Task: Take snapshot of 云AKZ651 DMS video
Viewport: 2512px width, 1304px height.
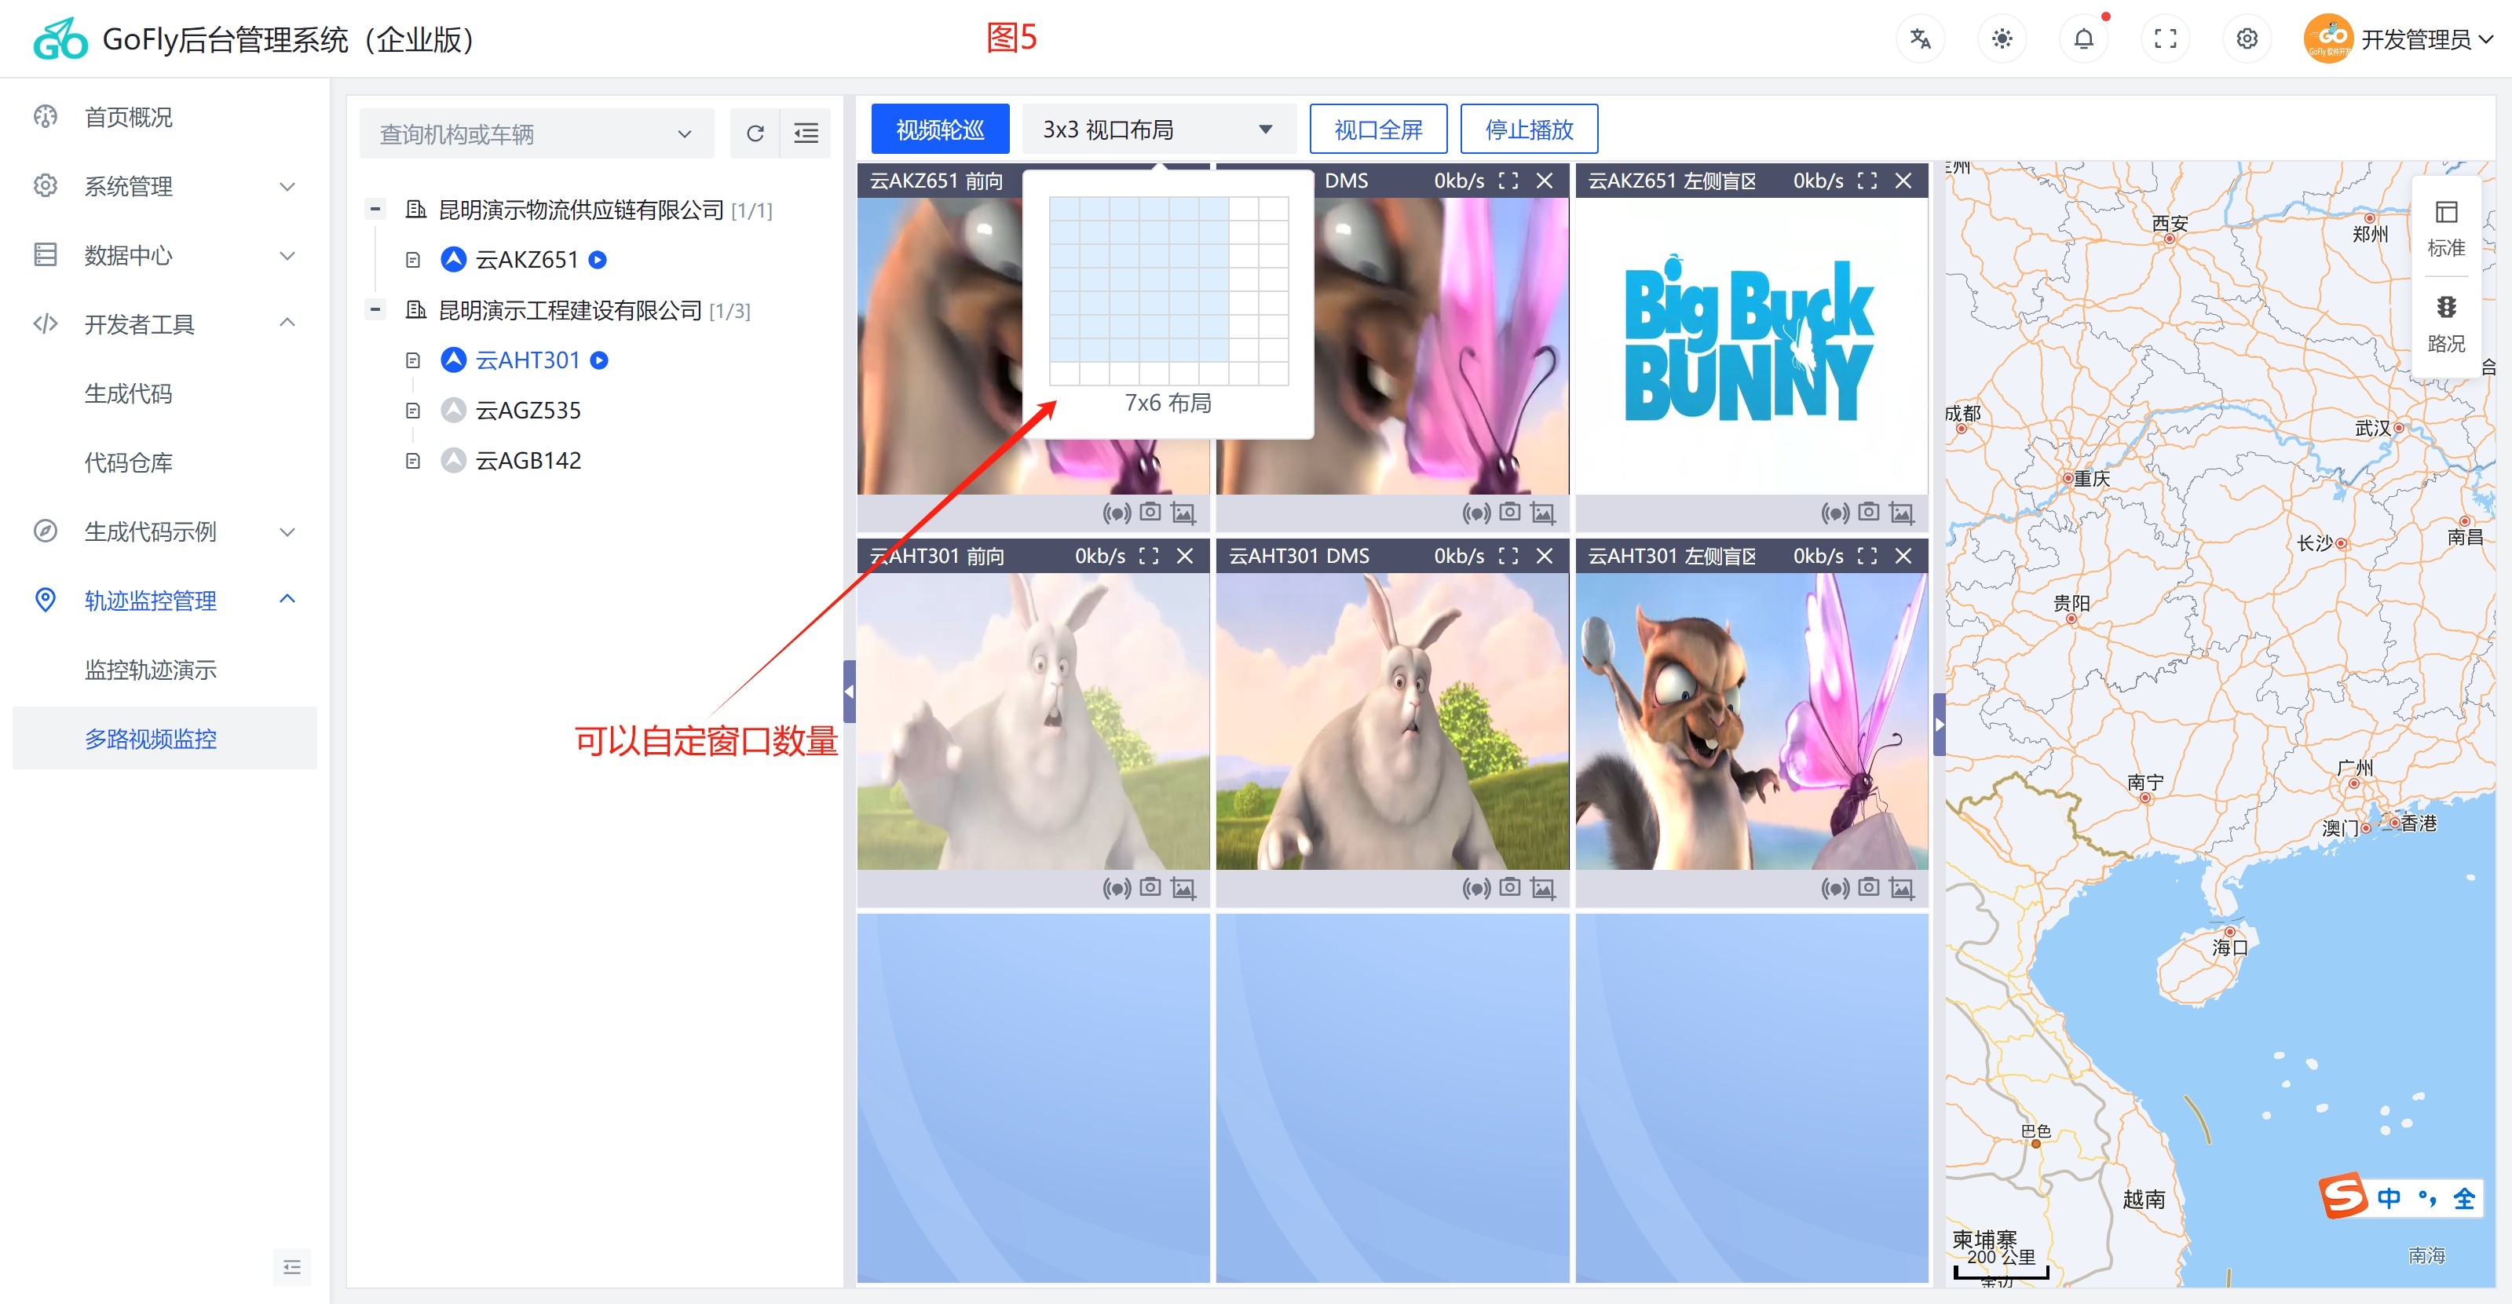Action: 1509,512
